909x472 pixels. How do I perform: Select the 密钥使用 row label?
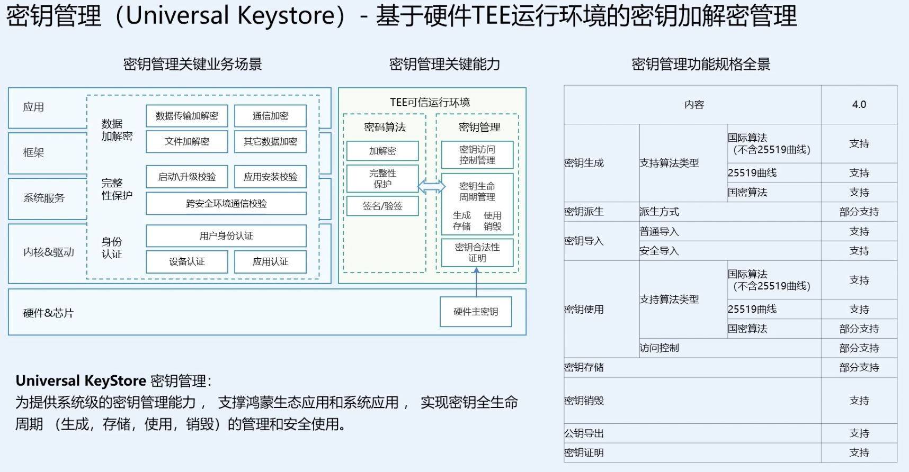584,310
